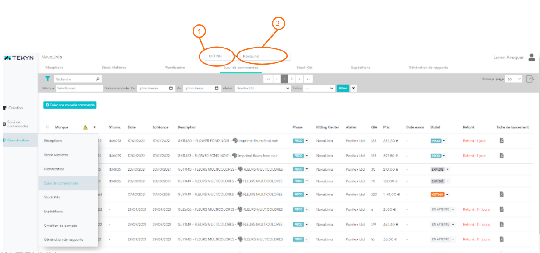
Task: Toggle the select-all checkbox next to Marque
Action: (x=48, y=127)
